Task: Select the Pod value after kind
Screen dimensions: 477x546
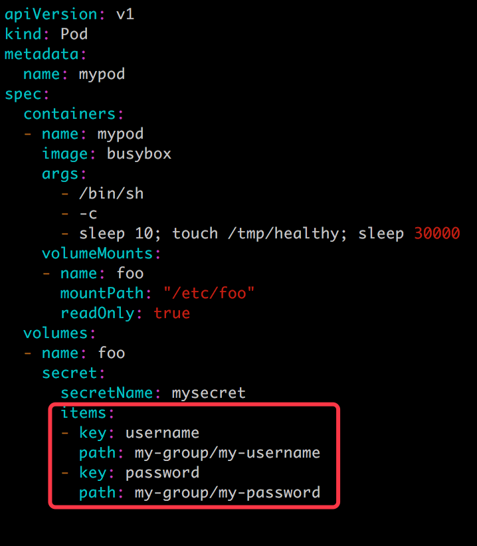Action: click(74, 34)
